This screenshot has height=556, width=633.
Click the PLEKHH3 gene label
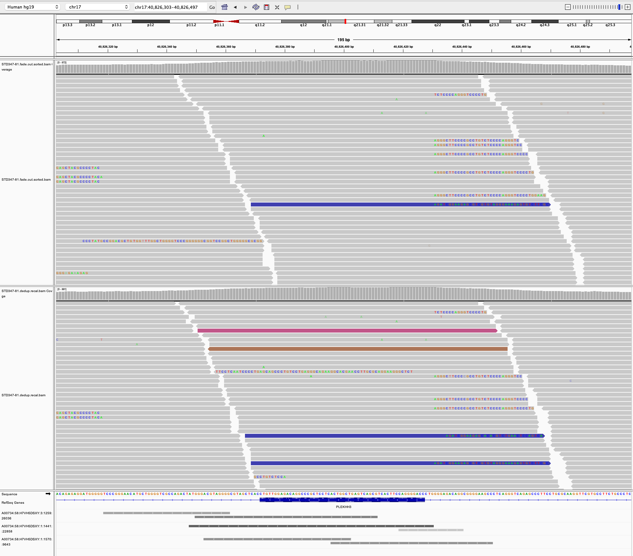tap(344, 507)
